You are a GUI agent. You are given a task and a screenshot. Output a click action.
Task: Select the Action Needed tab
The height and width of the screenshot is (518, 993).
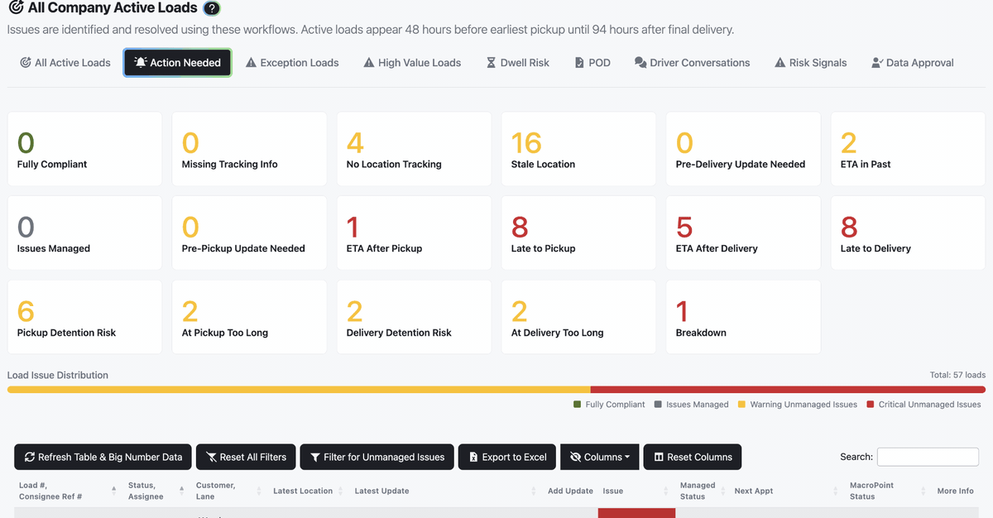(x=177, y=63)
